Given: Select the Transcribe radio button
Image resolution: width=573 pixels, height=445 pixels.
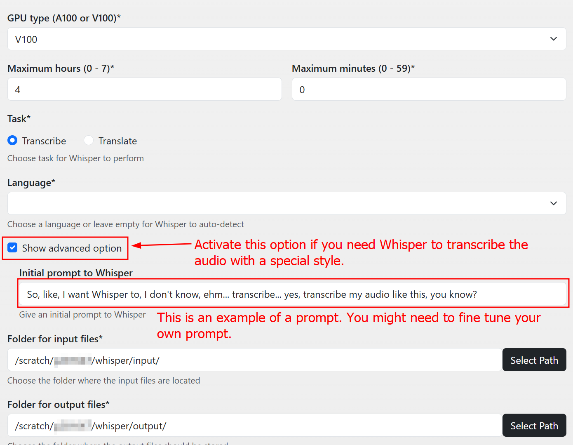Looking at the screenshot, I should pos(13,141).
